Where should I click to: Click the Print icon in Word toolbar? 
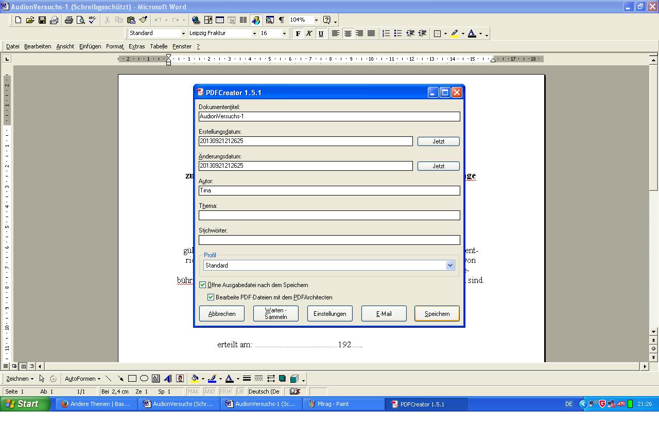tap(68, 20)
